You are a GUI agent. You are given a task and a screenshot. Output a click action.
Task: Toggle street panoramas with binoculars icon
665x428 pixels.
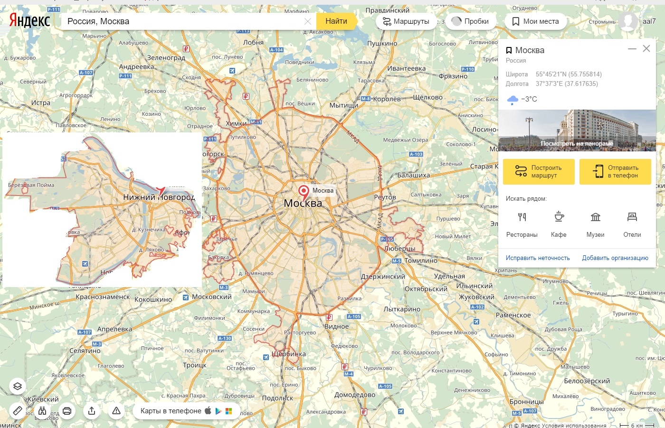pyautogui.click(x=42, y=411)
